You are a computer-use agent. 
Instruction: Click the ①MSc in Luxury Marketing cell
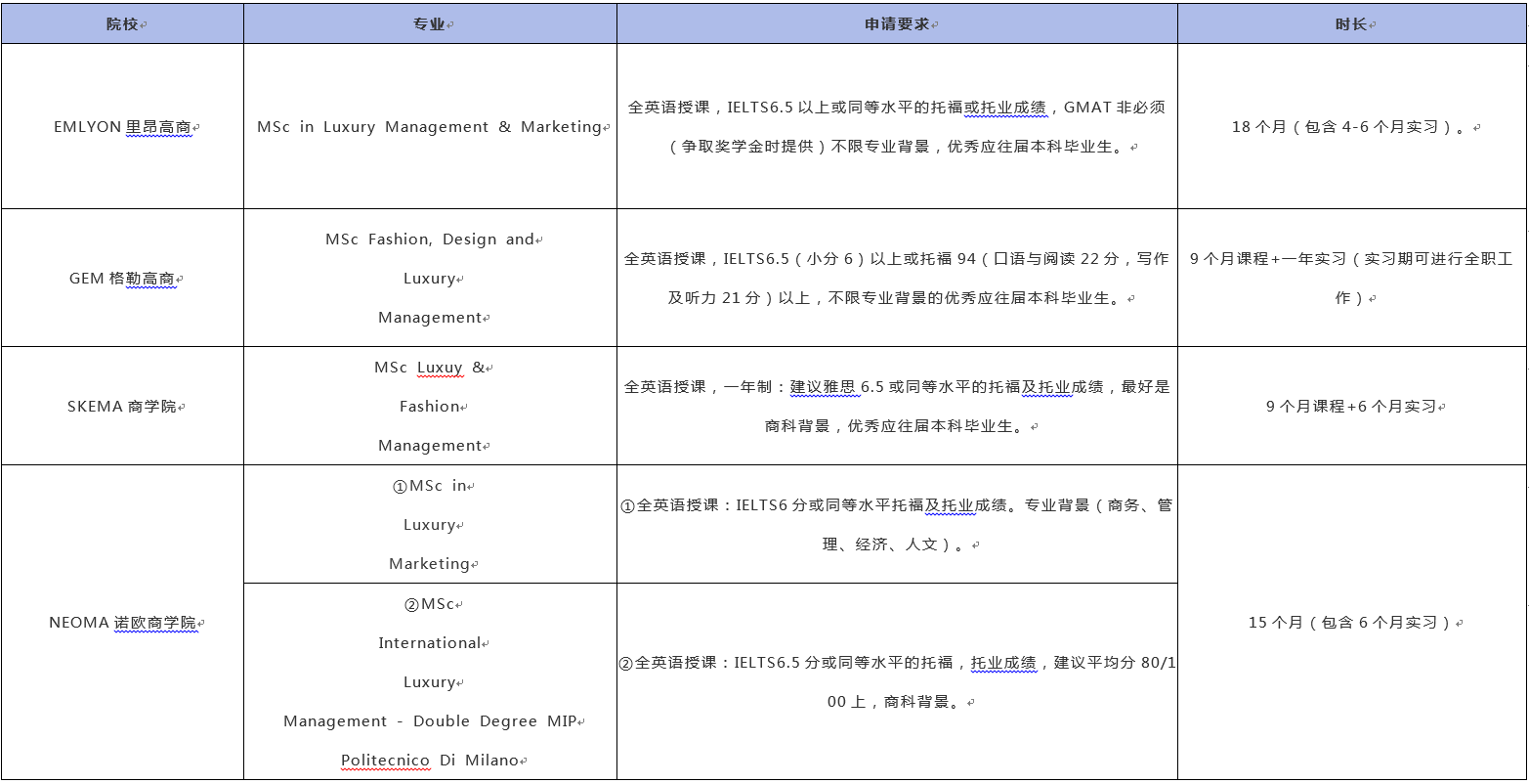pyautogui.click(x=430, y=525)
